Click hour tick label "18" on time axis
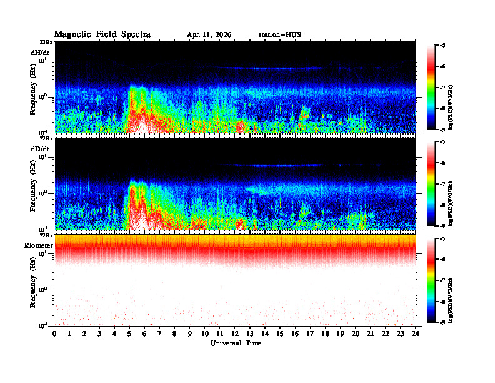This screenshot has width=495, height=383. click(x=325, y=334)
